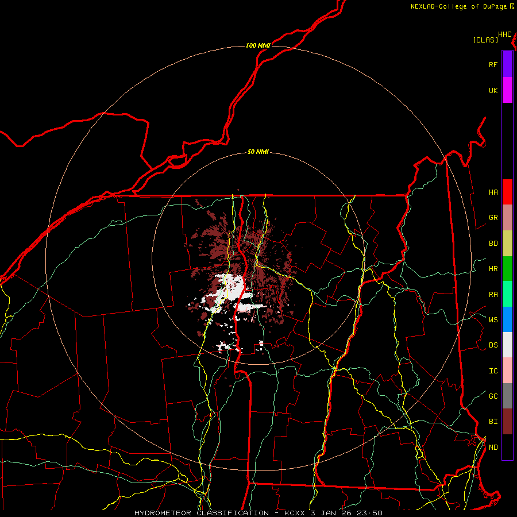Screen dimensions: 517x517
Task: Click the BI legend label
Action: pos(493,422)
